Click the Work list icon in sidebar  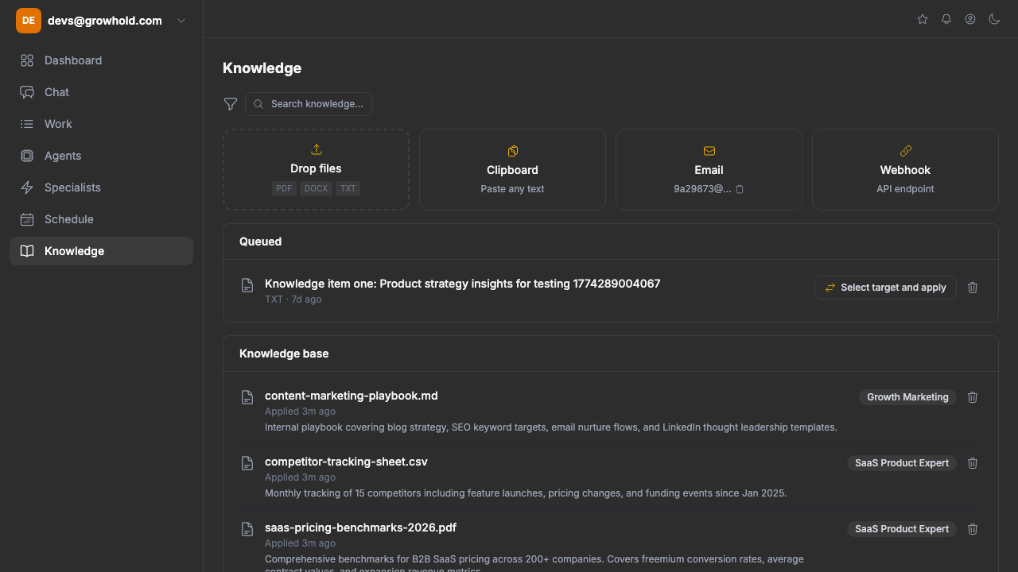coord(26,124)
